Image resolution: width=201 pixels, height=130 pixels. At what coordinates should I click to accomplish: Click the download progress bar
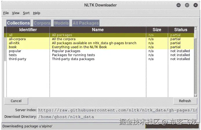(x=172, y=126)
